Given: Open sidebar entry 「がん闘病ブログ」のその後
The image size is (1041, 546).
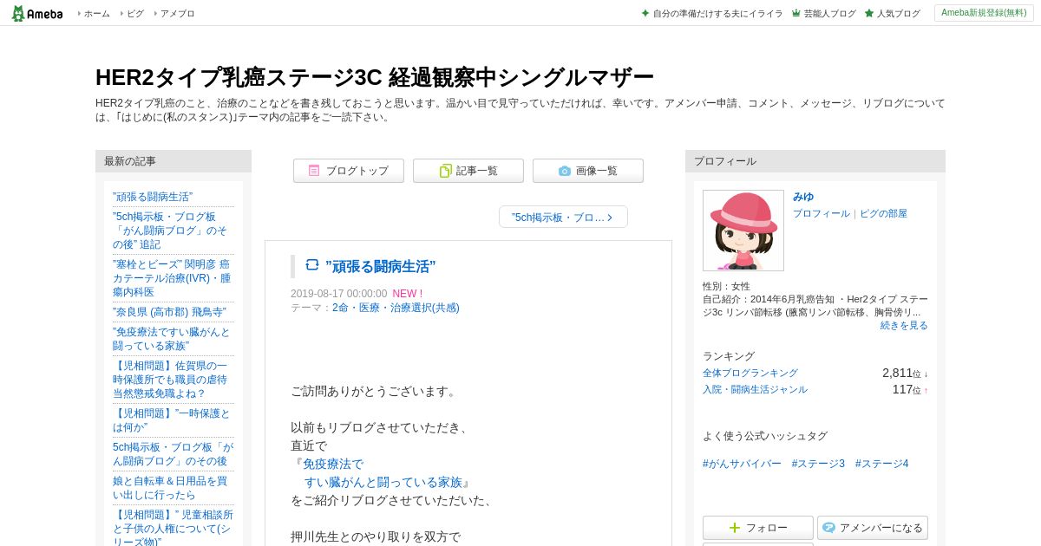Looking at the screenshot, I should [173, 454].
